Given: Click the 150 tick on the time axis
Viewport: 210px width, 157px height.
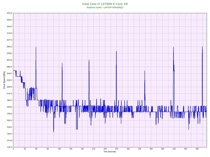Looking at the screenshot, I should coord(71,149).
